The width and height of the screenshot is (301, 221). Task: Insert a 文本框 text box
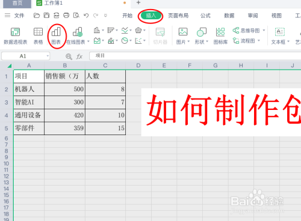pos(280,36)
